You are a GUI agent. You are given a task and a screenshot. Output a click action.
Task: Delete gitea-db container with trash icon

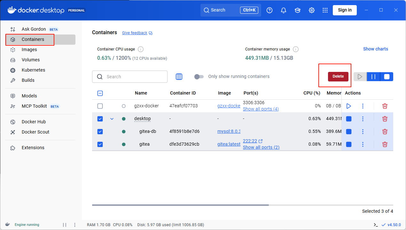coord(385,131)
